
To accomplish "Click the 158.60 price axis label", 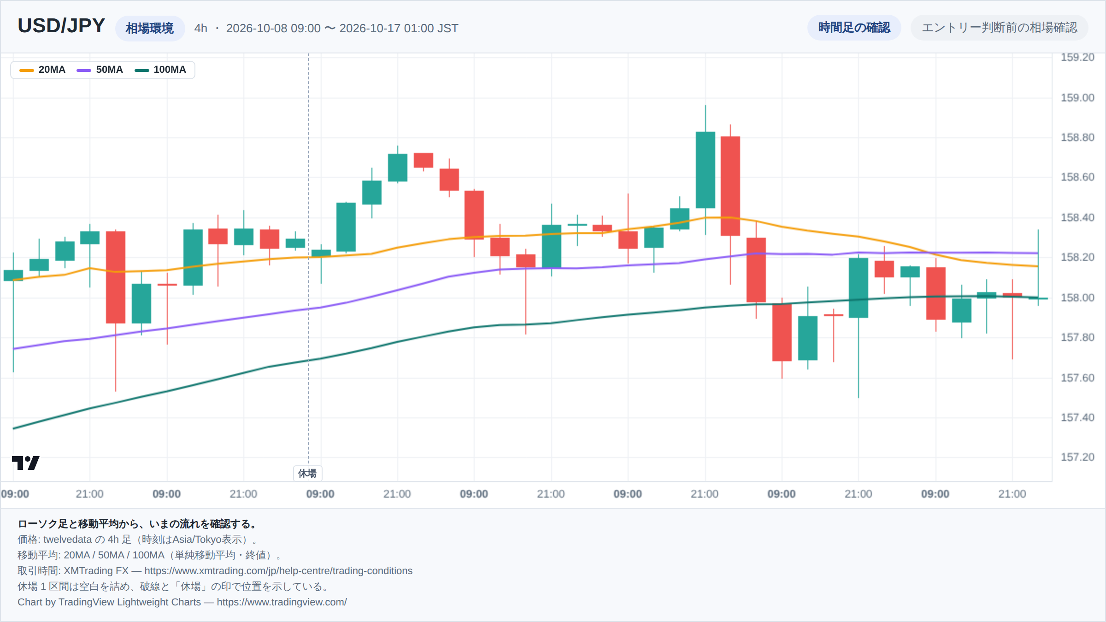I will [x=1077, y=177].
